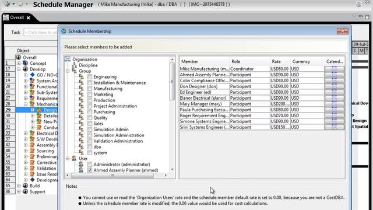
Task: Expand the Build task row
Action: click(x=19, y=185)
